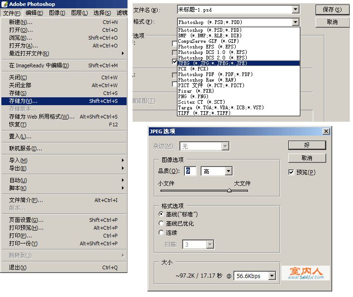
Task: Open 联机服务(I)... menu entry
Action: click(x=64, y=148)
